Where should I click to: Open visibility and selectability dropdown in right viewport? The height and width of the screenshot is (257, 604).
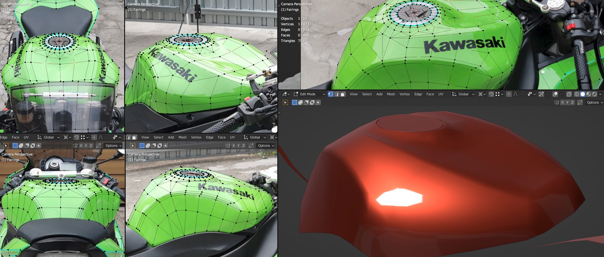tap(531, 94)
